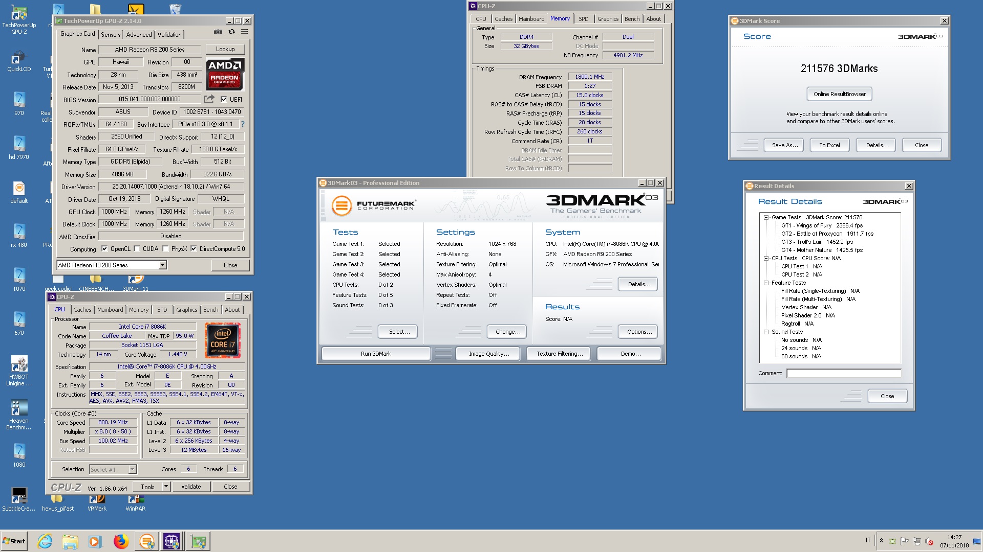The width and height of the screenshot is (983, 552).
Task: Show hidden tray icons arrow
Action: tap(881, 541)
